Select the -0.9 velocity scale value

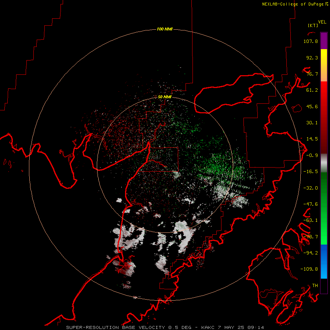coord(312,155)
